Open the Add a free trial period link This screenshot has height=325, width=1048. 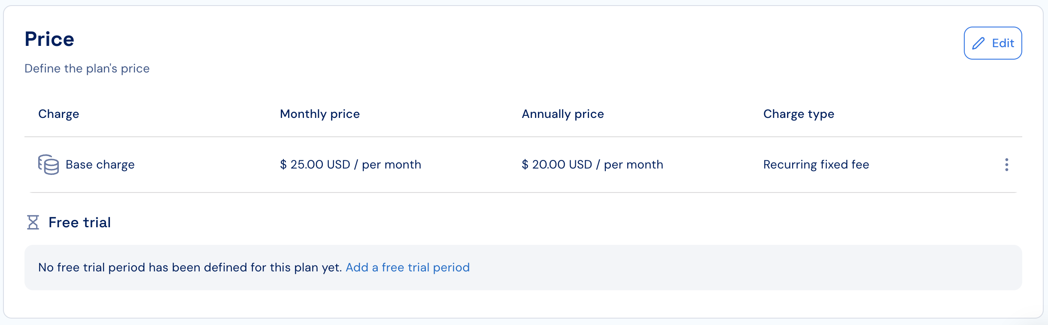pyautogui.click(x=407, y=268)
